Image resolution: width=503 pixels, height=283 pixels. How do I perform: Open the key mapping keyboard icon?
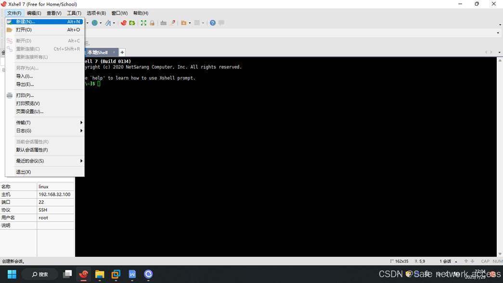point(164,23)
